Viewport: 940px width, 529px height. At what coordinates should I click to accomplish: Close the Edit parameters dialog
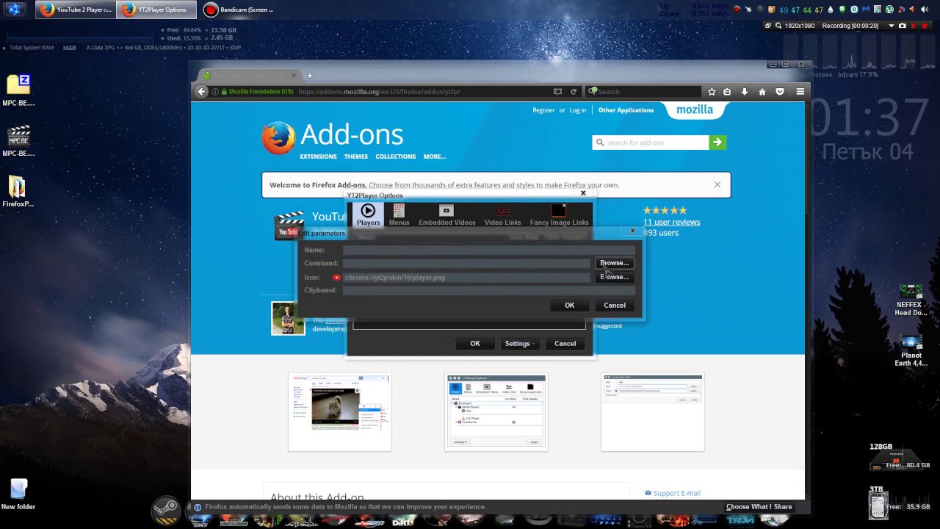tap(632, 231)
